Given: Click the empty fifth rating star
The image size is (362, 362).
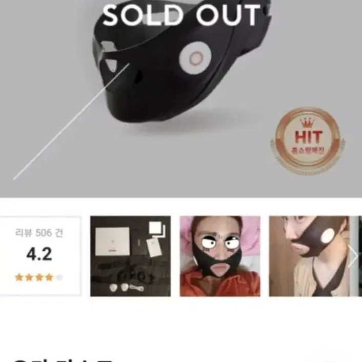Looking at the screenshot, I should 59,277.
